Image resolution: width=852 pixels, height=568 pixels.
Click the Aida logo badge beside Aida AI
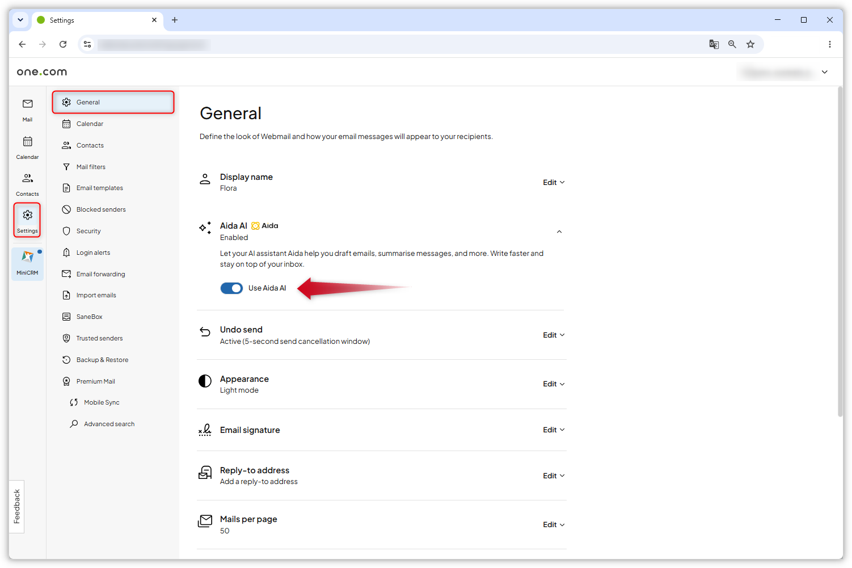tap(265, 226)
